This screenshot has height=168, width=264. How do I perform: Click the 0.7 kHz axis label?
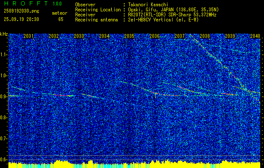(x=3, y=139)
